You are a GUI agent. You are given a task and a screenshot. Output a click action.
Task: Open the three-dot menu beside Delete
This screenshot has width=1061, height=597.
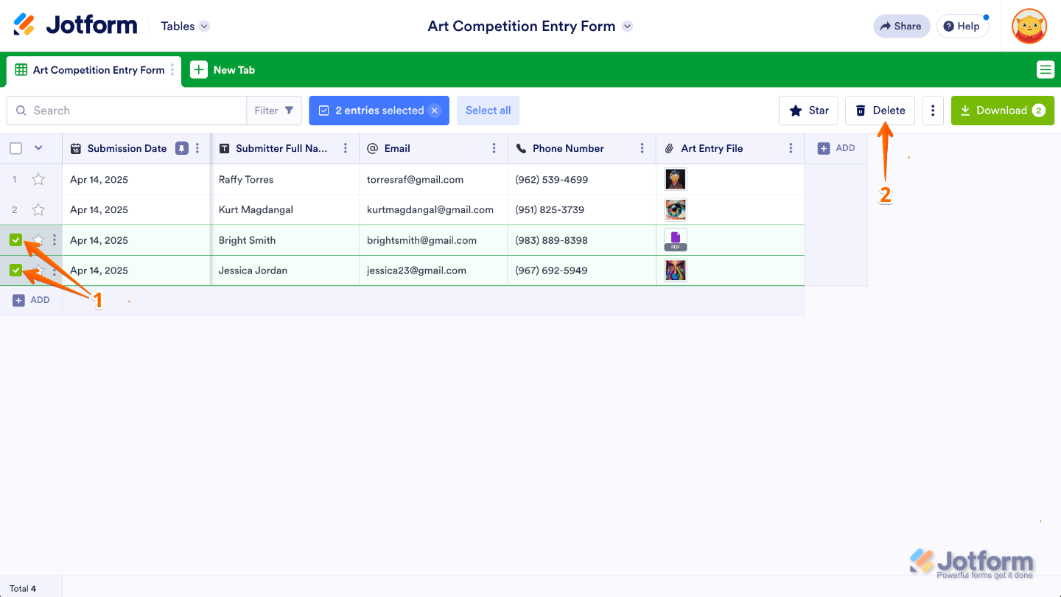933,111
